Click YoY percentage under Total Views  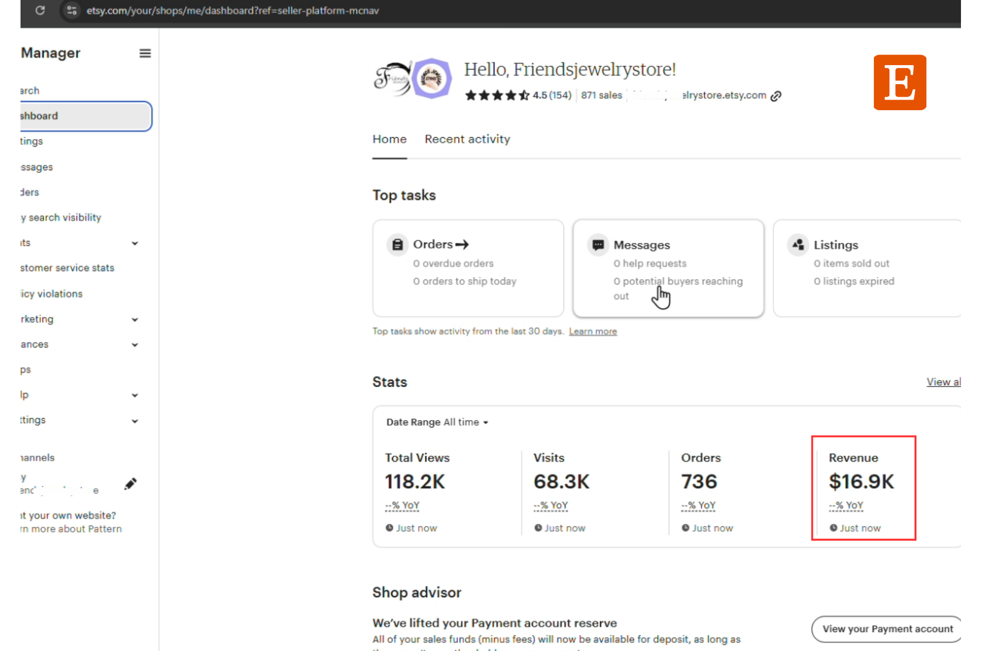pos(402,505)
